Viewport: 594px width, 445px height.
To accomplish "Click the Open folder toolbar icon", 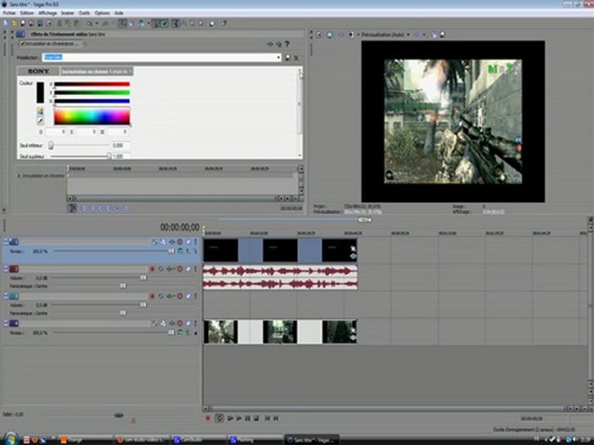I will pyautogui.click(x=14, y=23).
